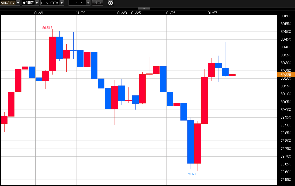The height and width of the screenshot is (186, 295).
Task: Click the 79.800 price axis label
Action: [x=286, y=141]
